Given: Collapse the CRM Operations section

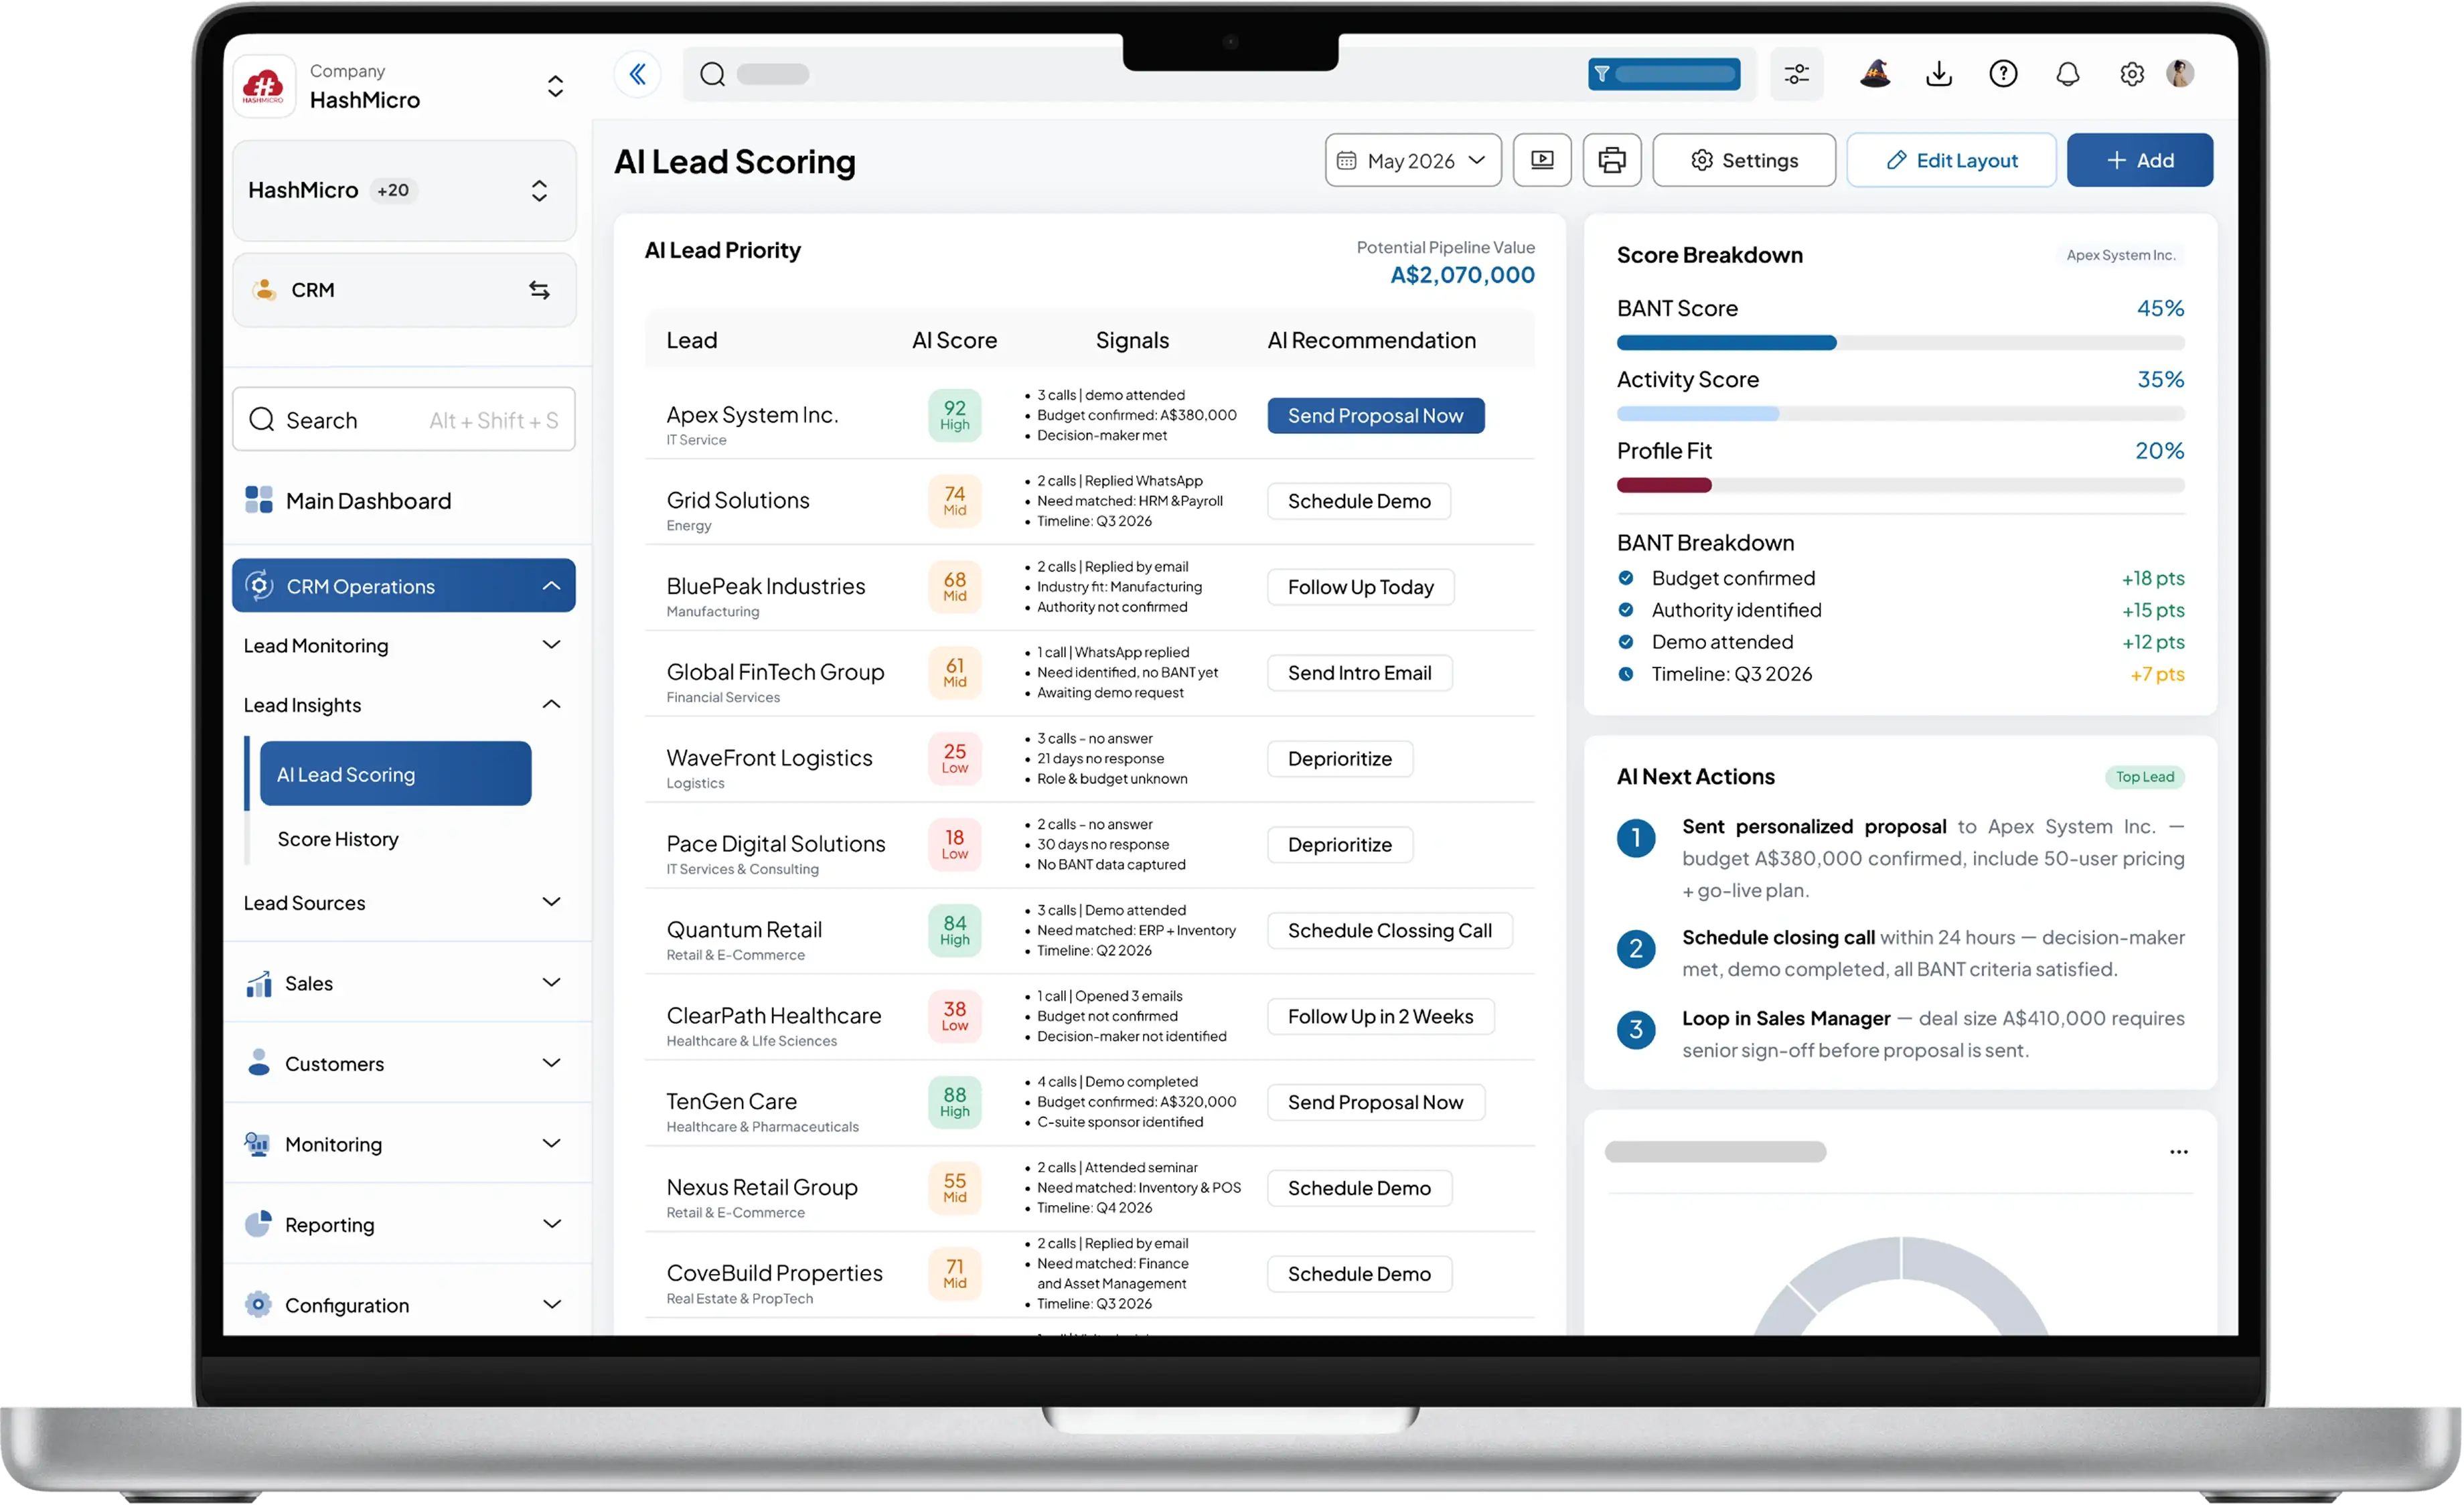Looking at the screenshot, I should point(551,586).
